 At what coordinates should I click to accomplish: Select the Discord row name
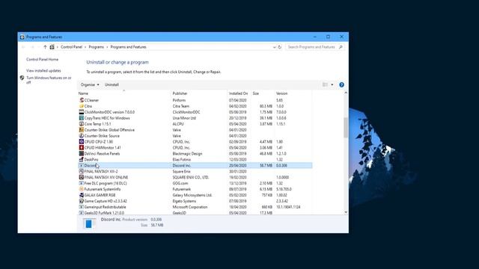91,165
